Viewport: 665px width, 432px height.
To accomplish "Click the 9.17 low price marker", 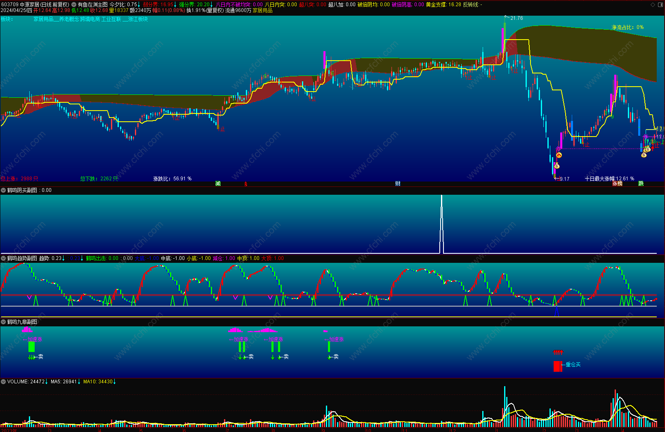I will coord(562,179).
